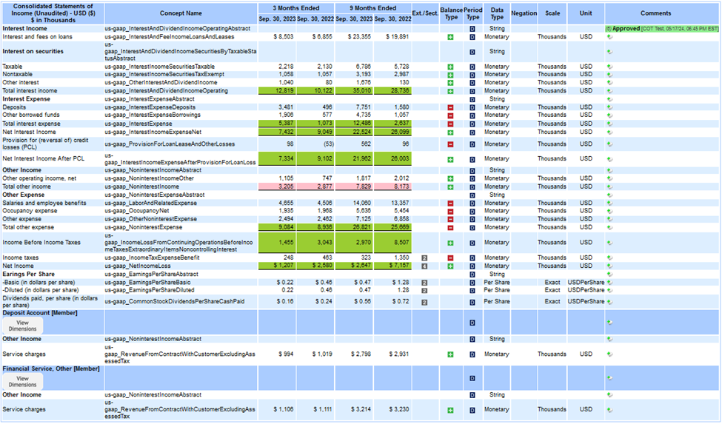This screenshot has width=722, height=424.
Task: Click period type icon in Deposit Account member row
Action: pyautogui.click(x=472, y=322)
